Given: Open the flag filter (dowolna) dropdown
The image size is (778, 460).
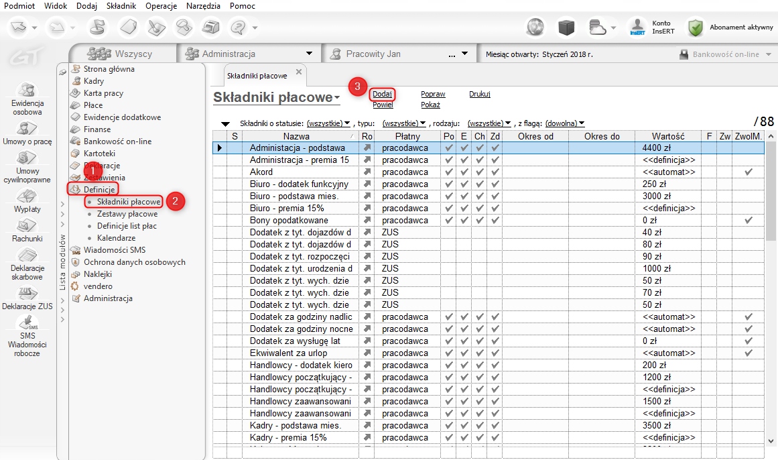Looking at the screenshot, I should point(565,123).
